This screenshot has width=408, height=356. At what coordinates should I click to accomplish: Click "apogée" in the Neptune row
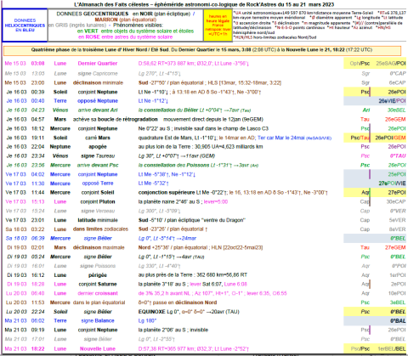coord(98,147)
